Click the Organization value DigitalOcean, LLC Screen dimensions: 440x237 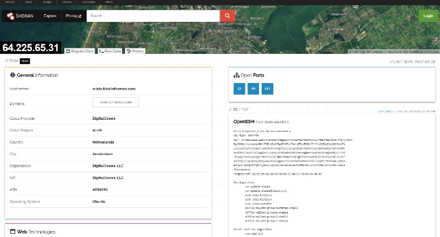point(108,166)
